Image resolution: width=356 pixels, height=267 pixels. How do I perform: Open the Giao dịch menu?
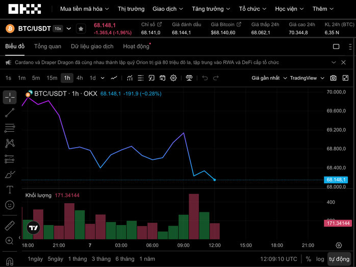pyautogui.click(x=167, y=9)
